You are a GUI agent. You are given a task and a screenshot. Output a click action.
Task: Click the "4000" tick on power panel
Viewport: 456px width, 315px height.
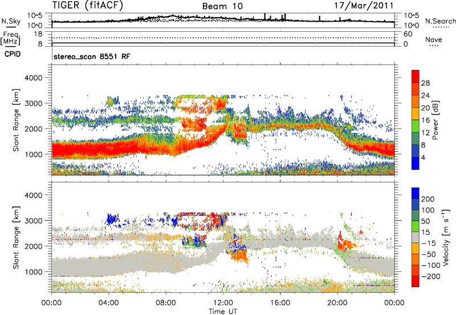tap(33, 78)
